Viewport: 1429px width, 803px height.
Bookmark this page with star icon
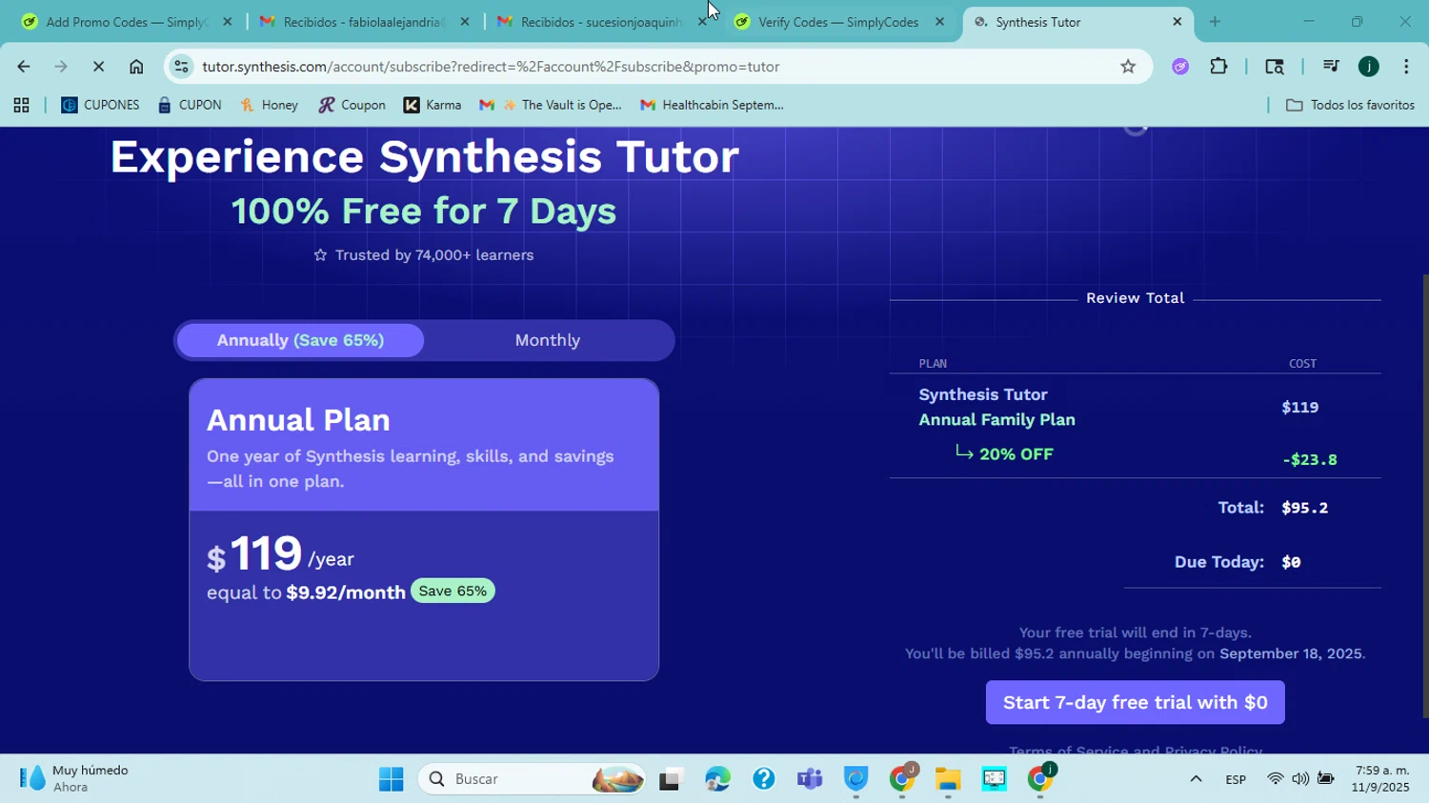(x=1128, y=67)
